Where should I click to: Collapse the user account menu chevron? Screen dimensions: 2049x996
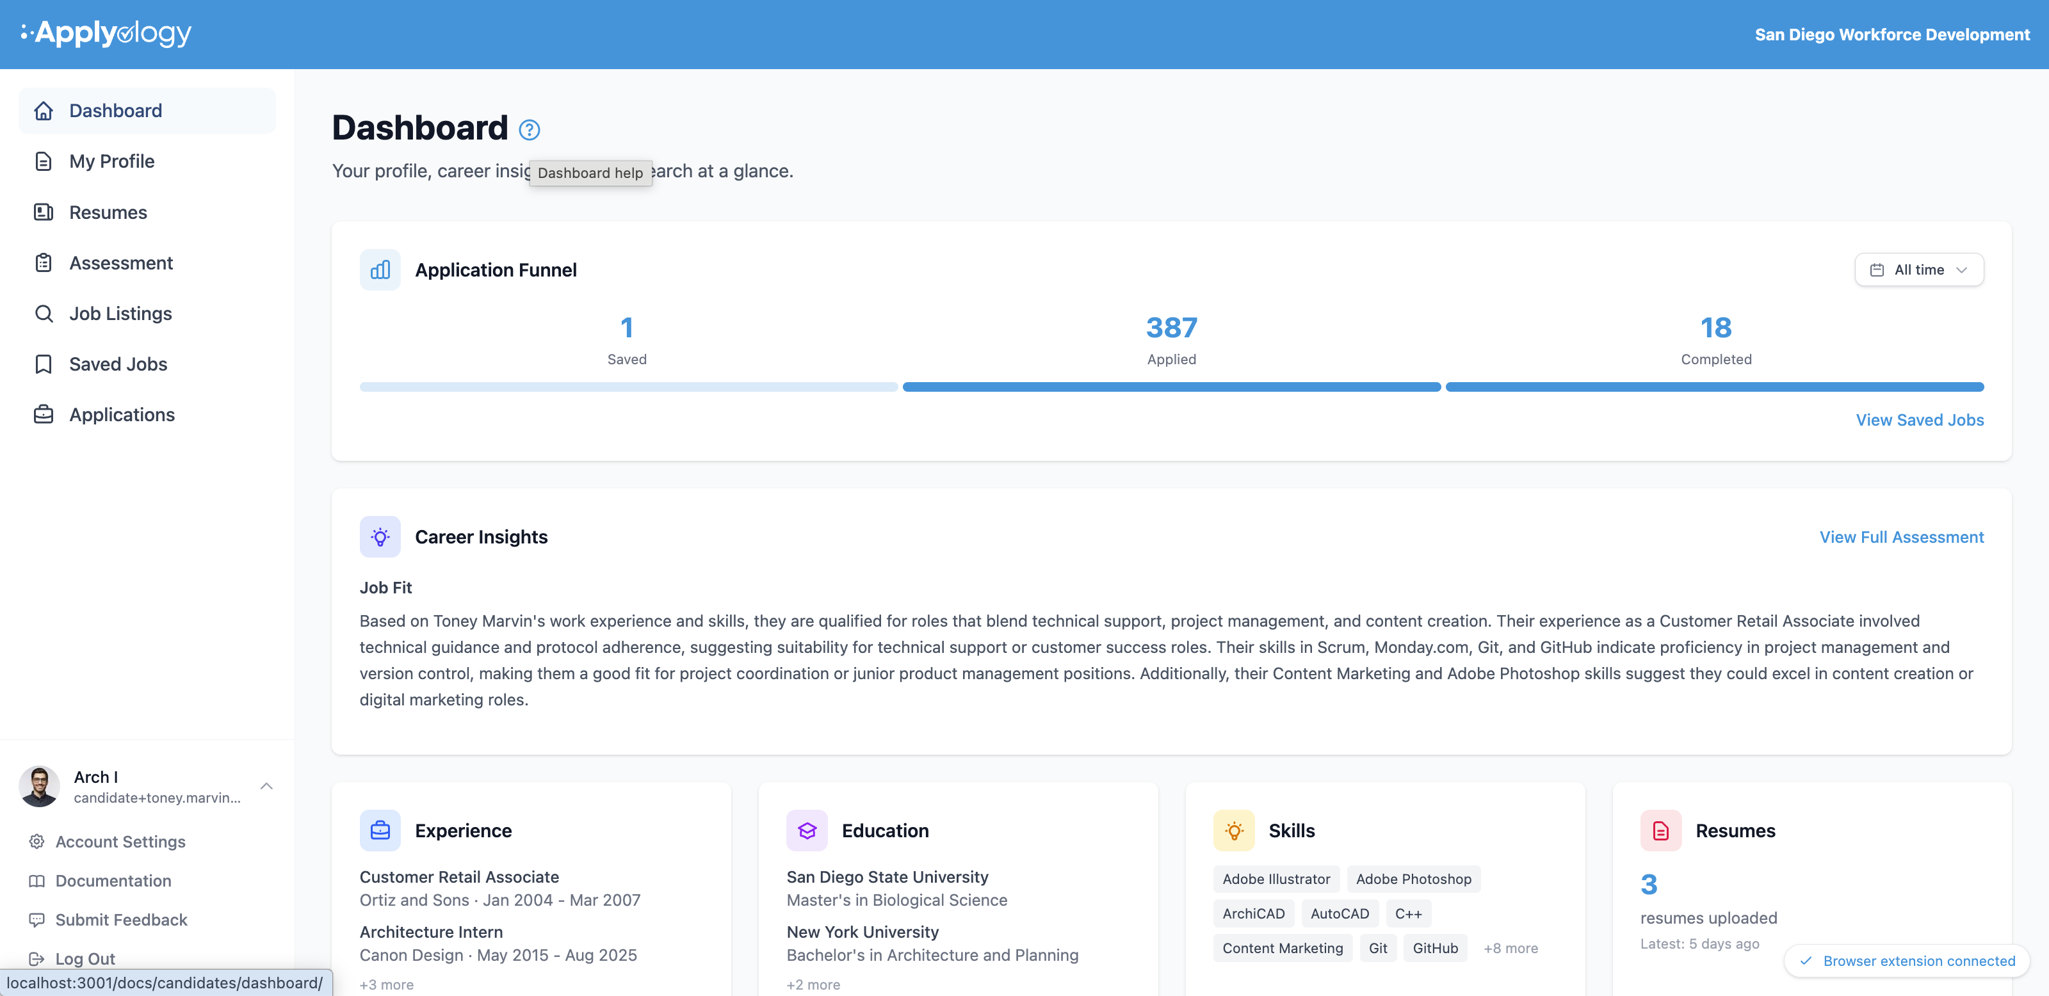(266, 786)
